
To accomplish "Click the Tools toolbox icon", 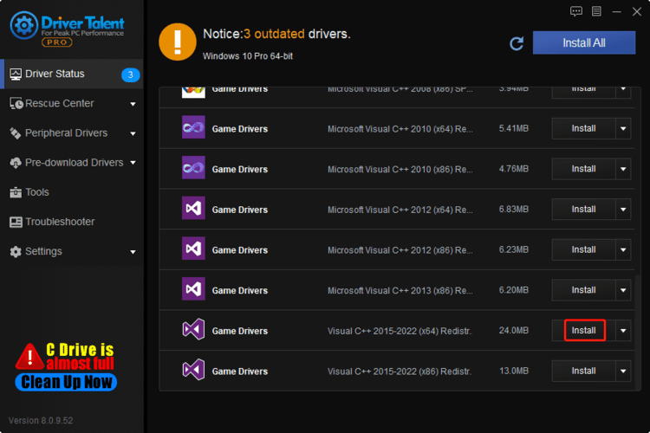I will point(16,192).
